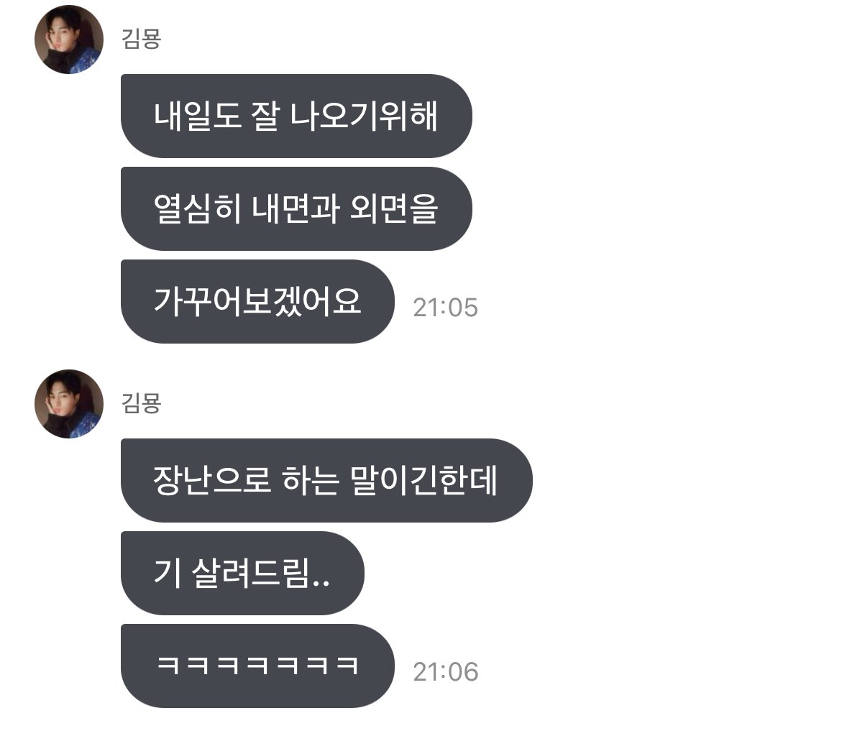Click the word 내일도 in the first bubble
The image size is (847, 731).
coord(197,116)
